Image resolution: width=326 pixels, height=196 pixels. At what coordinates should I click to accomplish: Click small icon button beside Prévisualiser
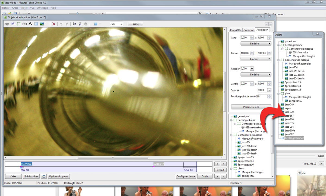[x=44, y=176]
